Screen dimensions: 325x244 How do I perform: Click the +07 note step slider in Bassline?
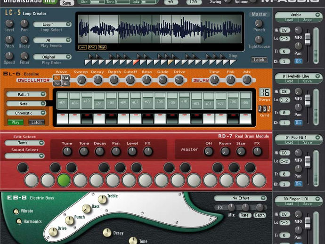(136, 101)
